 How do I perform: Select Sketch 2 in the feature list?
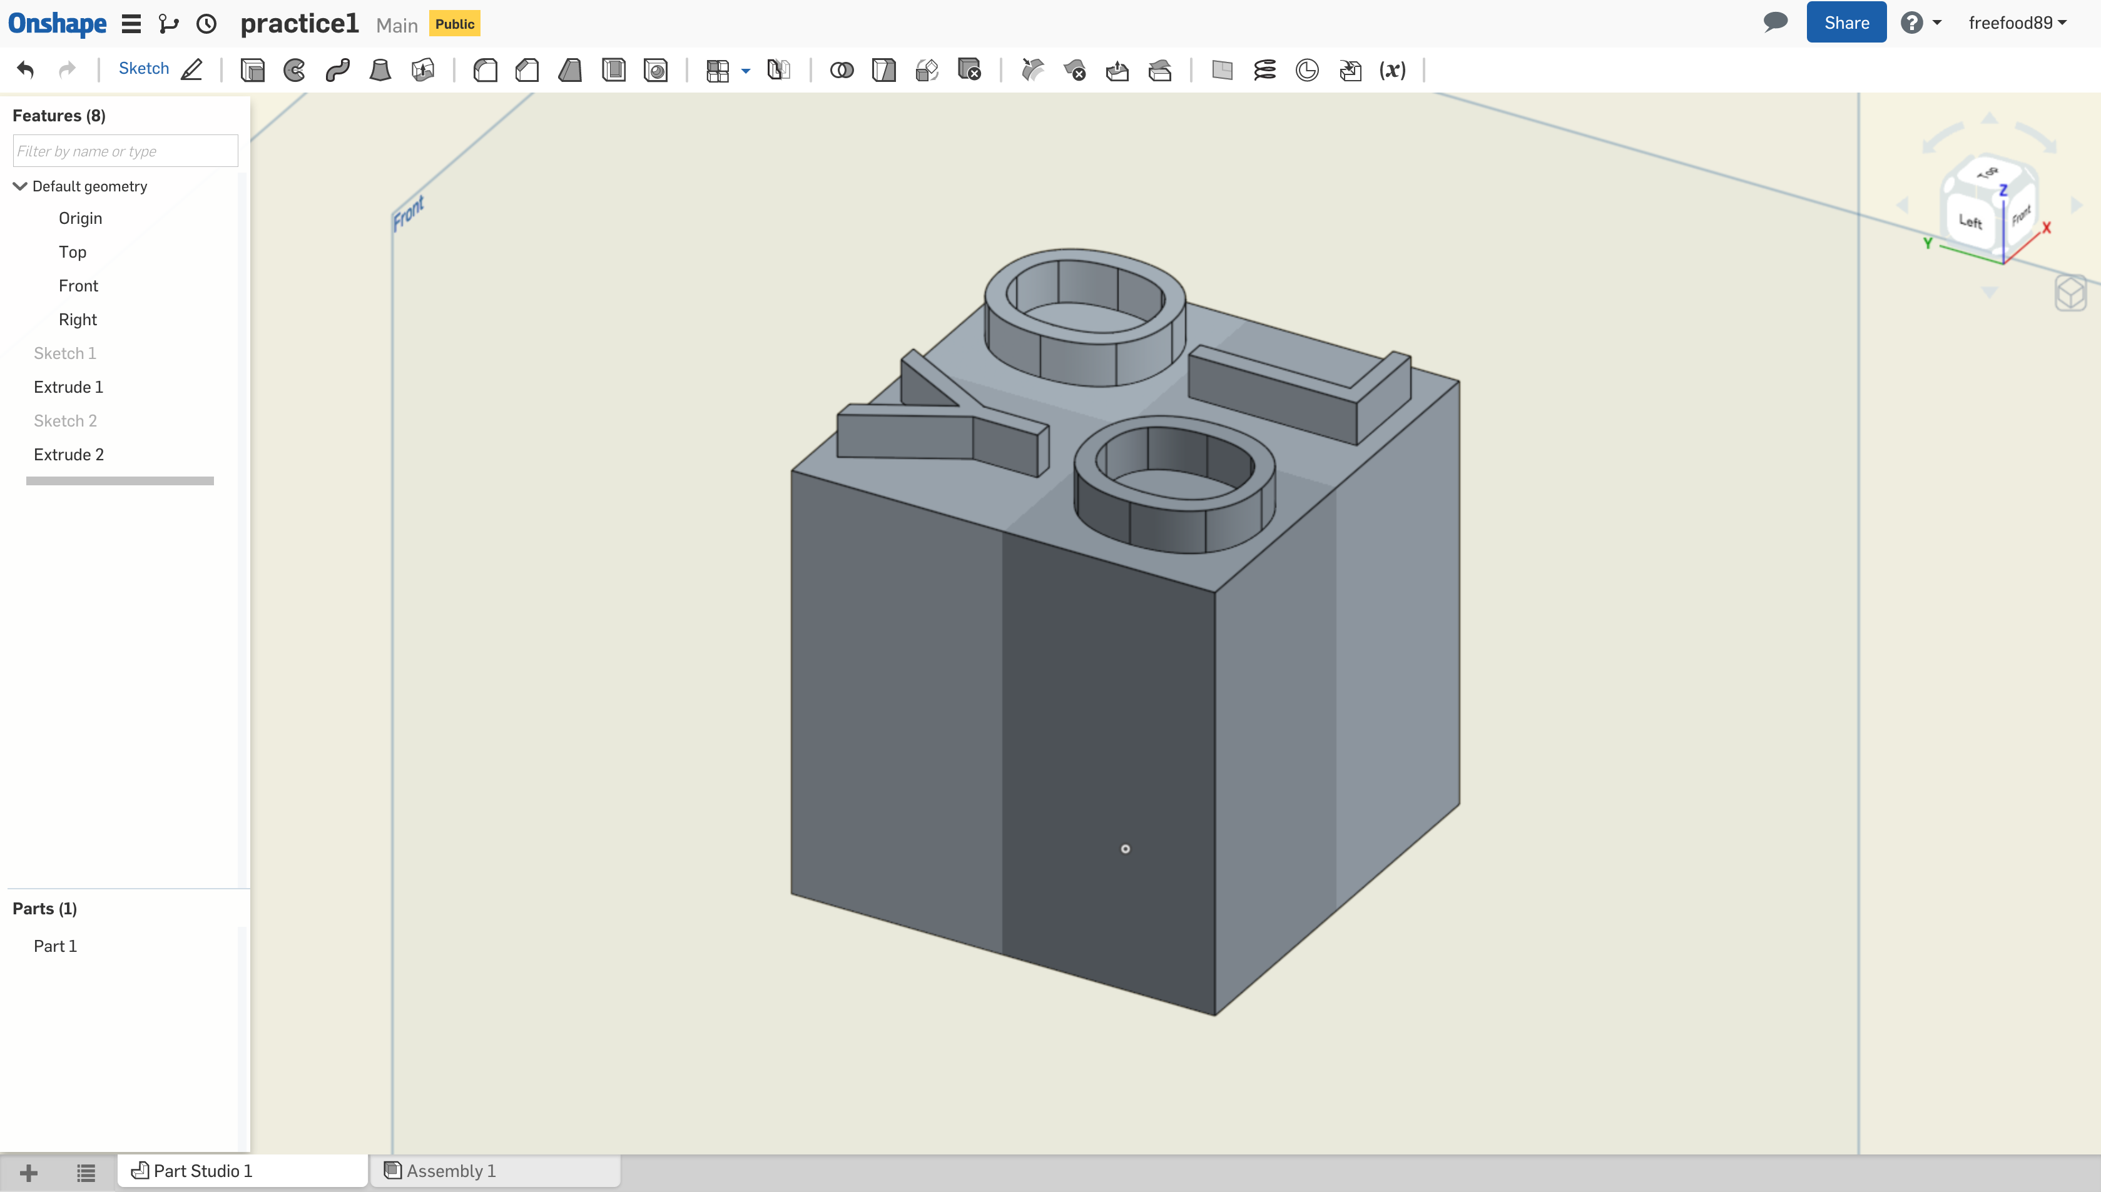[64, 420]
